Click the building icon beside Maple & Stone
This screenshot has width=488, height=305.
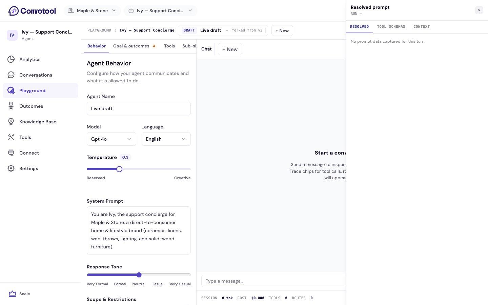click(71, 11)
